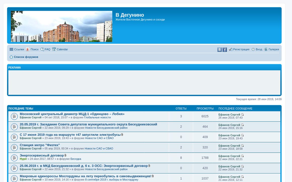Click the Вход power icon

coord(253,49)
